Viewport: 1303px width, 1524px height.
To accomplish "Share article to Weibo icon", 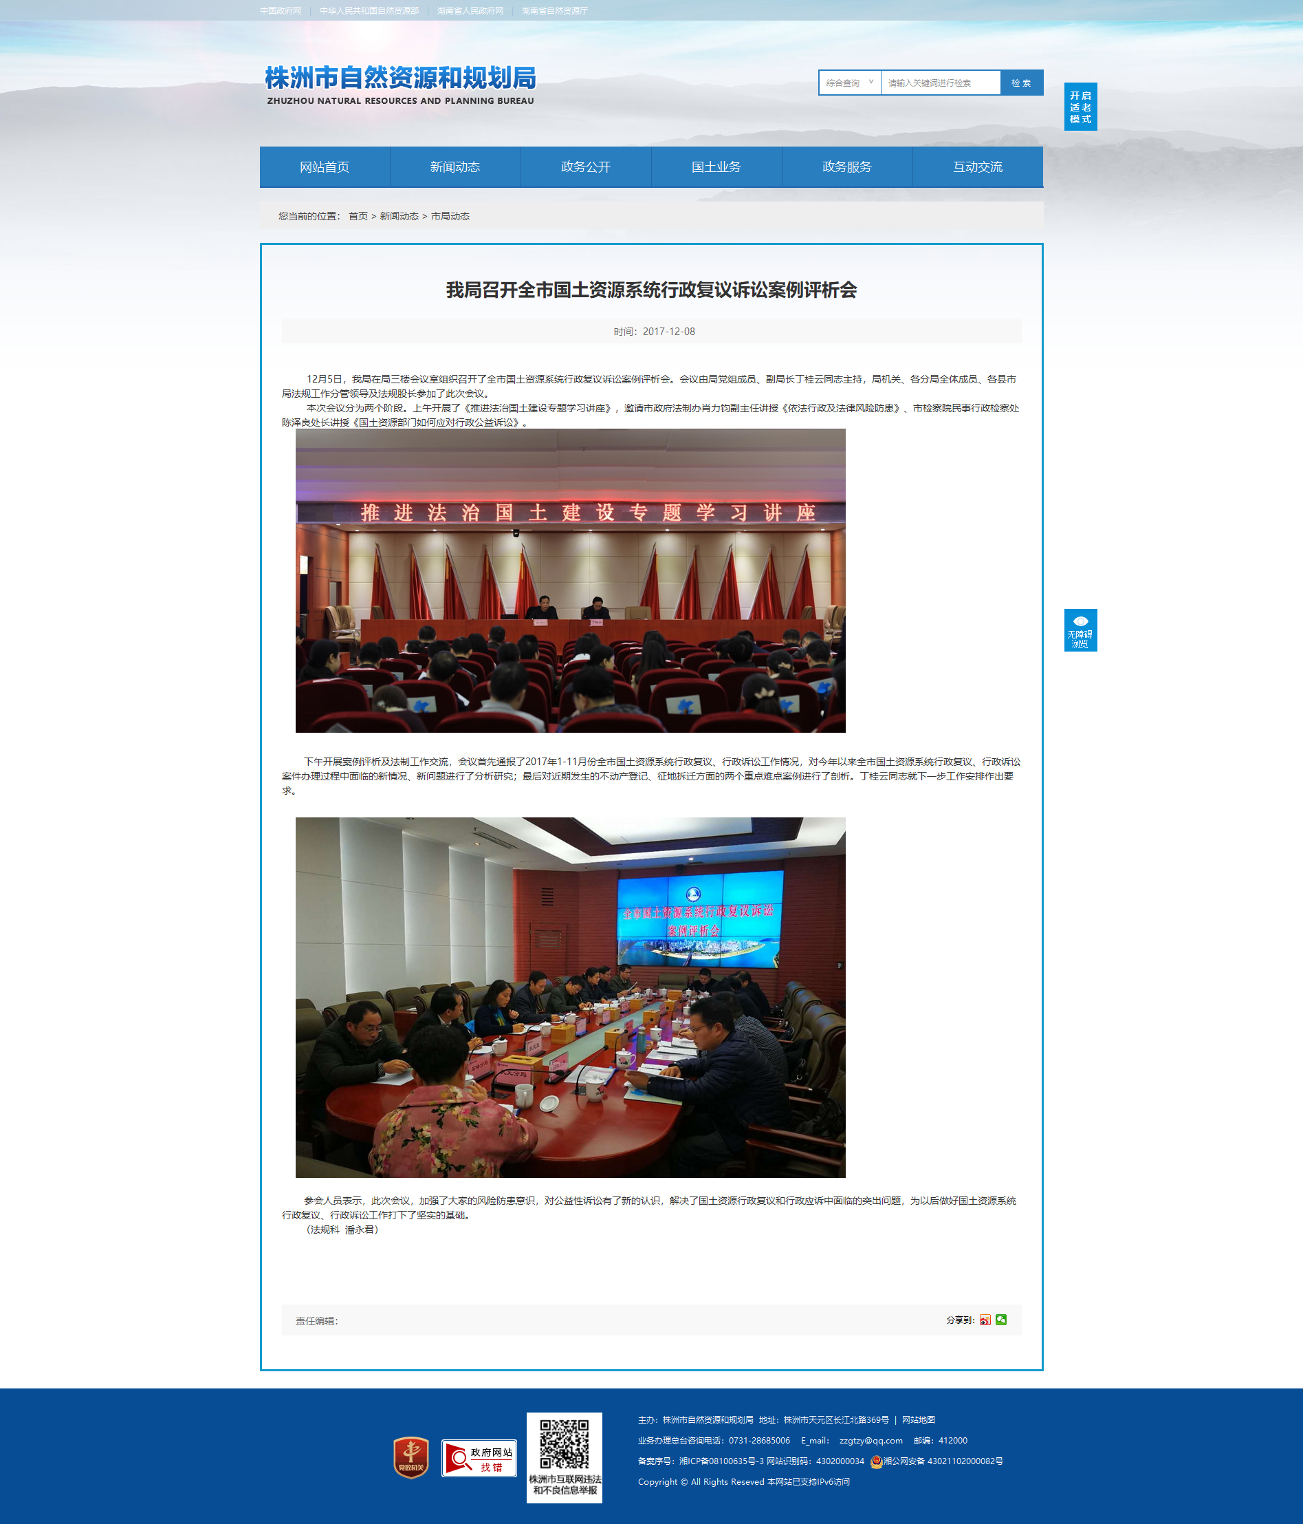I will click(985, 1320).
